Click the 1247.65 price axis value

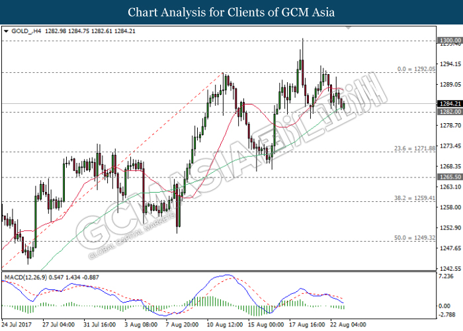(450, 248)
